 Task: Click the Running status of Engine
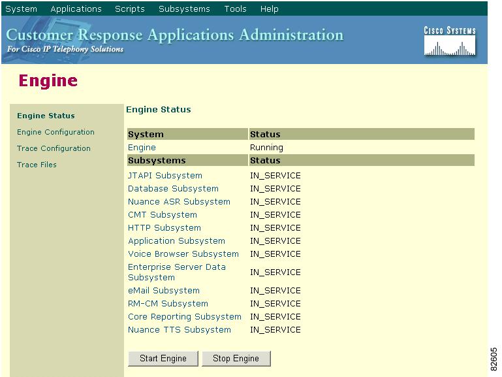tap(266, 148)
